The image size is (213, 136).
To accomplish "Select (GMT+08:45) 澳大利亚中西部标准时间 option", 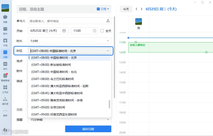I will 70,93.
